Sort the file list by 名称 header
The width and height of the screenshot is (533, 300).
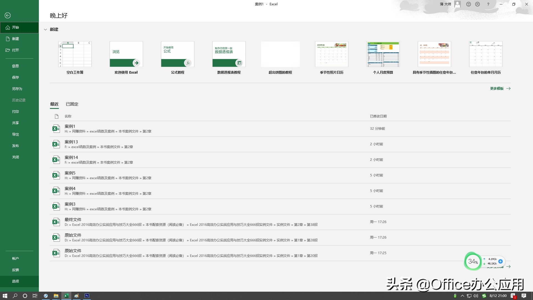(x=68, y=116)
